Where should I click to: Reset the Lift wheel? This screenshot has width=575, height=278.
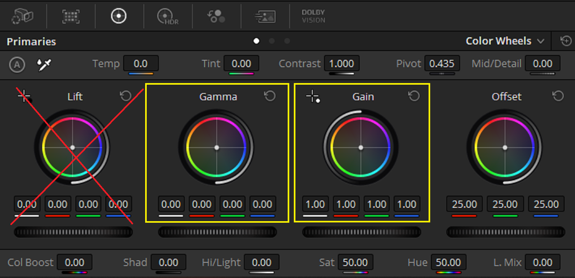coord(125,96)
